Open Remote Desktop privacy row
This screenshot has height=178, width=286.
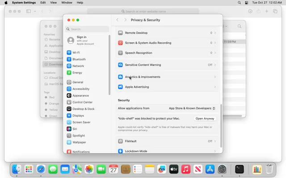[x=167, y=33]
